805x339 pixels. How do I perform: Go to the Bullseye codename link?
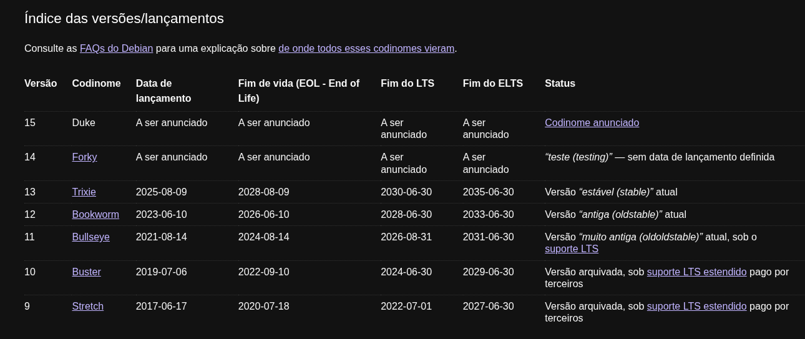90,237
